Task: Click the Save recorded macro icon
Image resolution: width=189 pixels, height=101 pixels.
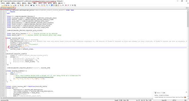Action: coord(75,5)
